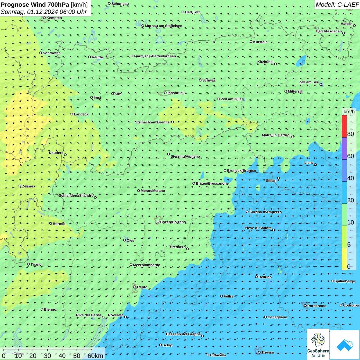Select the Lienz city label
The width and height of the screenshot is (360, 360).
[309, 163]
